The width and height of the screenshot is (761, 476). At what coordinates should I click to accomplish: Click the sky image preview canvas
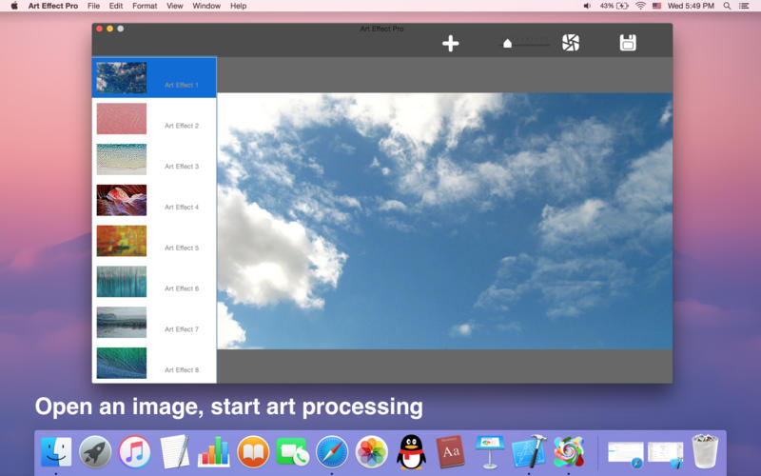pyautogui.click(x=444, y=221)
